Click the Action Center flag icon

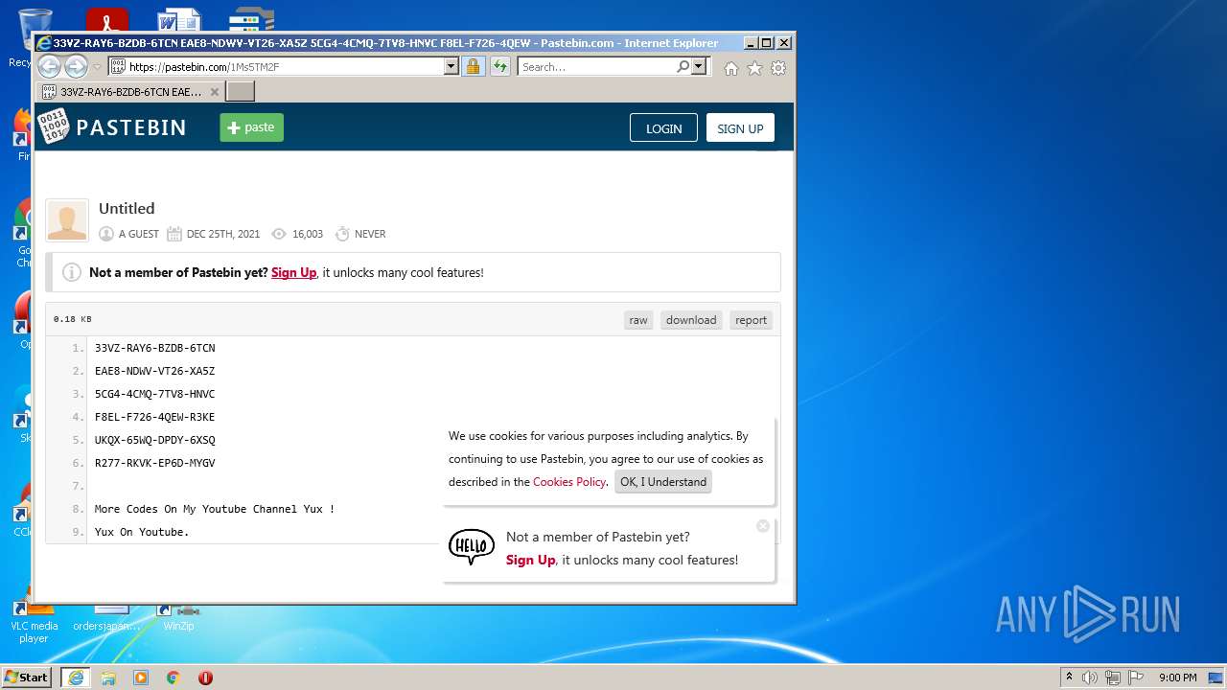pos(1136,678)
